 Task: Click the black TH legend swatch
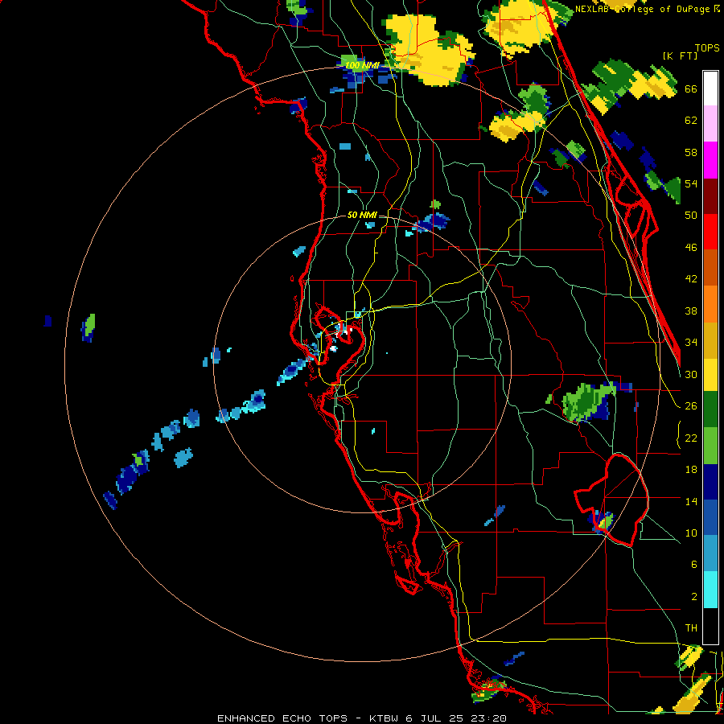[x=710, y=626]
